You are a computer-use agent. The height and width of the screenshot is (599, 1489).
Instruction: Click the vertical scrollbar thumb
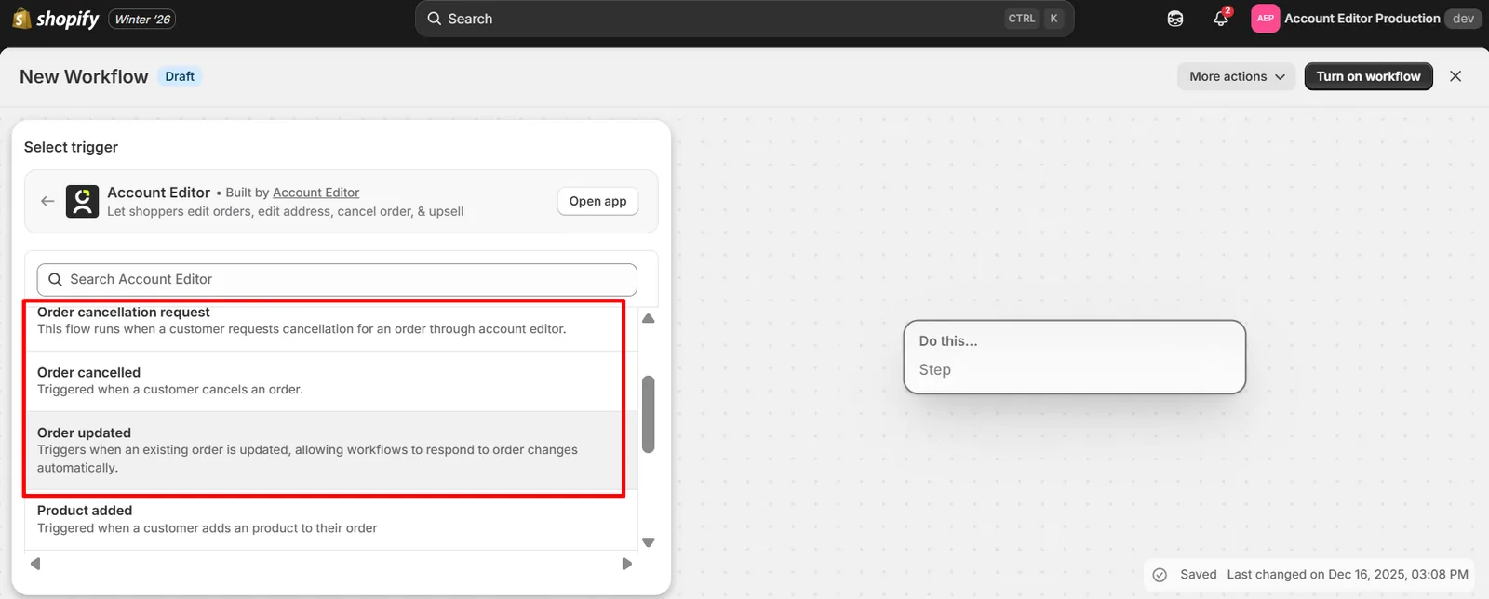tap(649, 414)
